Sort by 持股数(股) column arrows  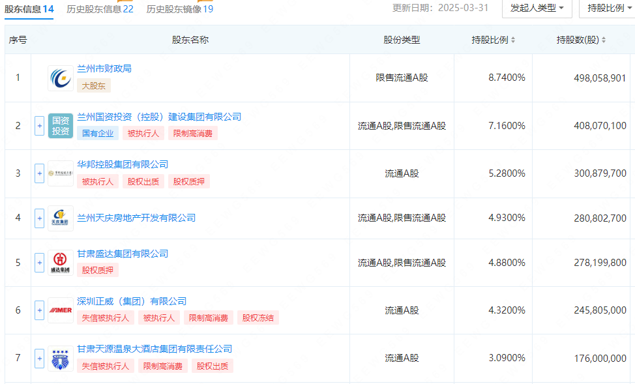click(x=604, y=40)
